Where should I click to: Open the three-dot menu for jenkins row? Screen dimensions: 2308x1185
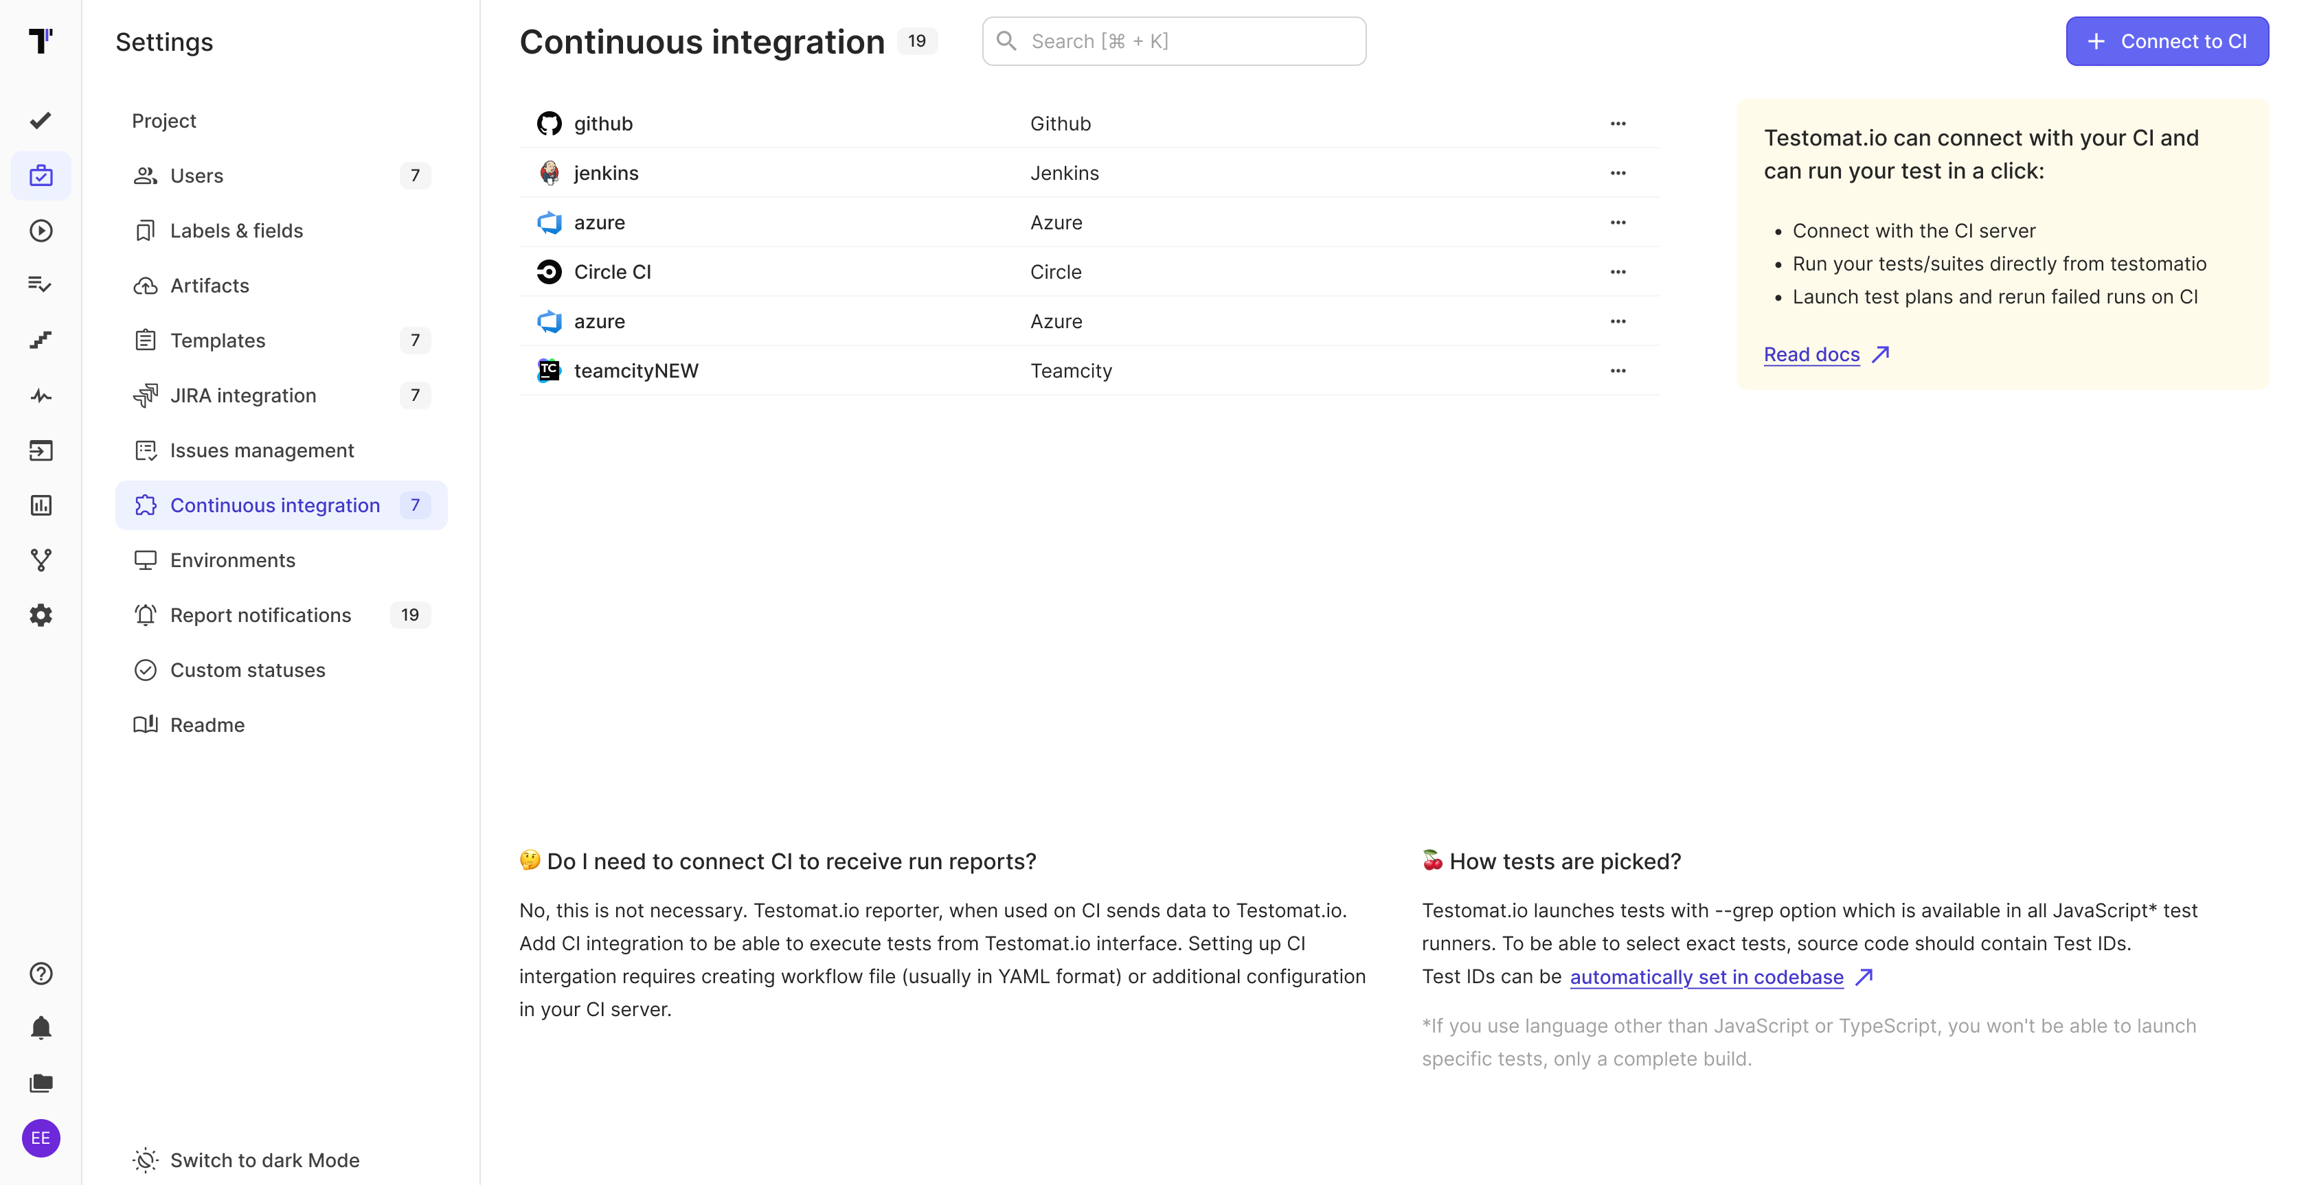click(x=1617, y=173)
